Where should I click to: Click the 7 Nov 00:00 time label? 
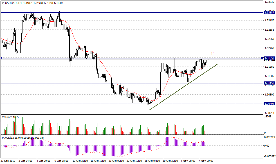(x=206, y=161)
